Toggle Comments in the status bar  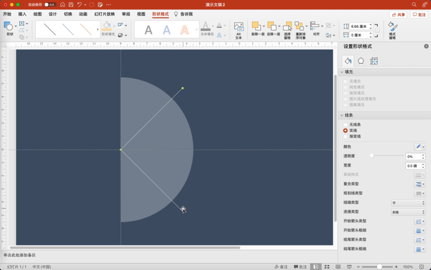300,267
